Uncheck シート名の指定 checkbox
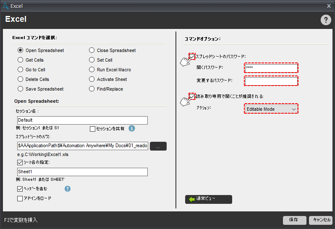The height and width of the screenshot is (229, 335). (x=20, y=162)
